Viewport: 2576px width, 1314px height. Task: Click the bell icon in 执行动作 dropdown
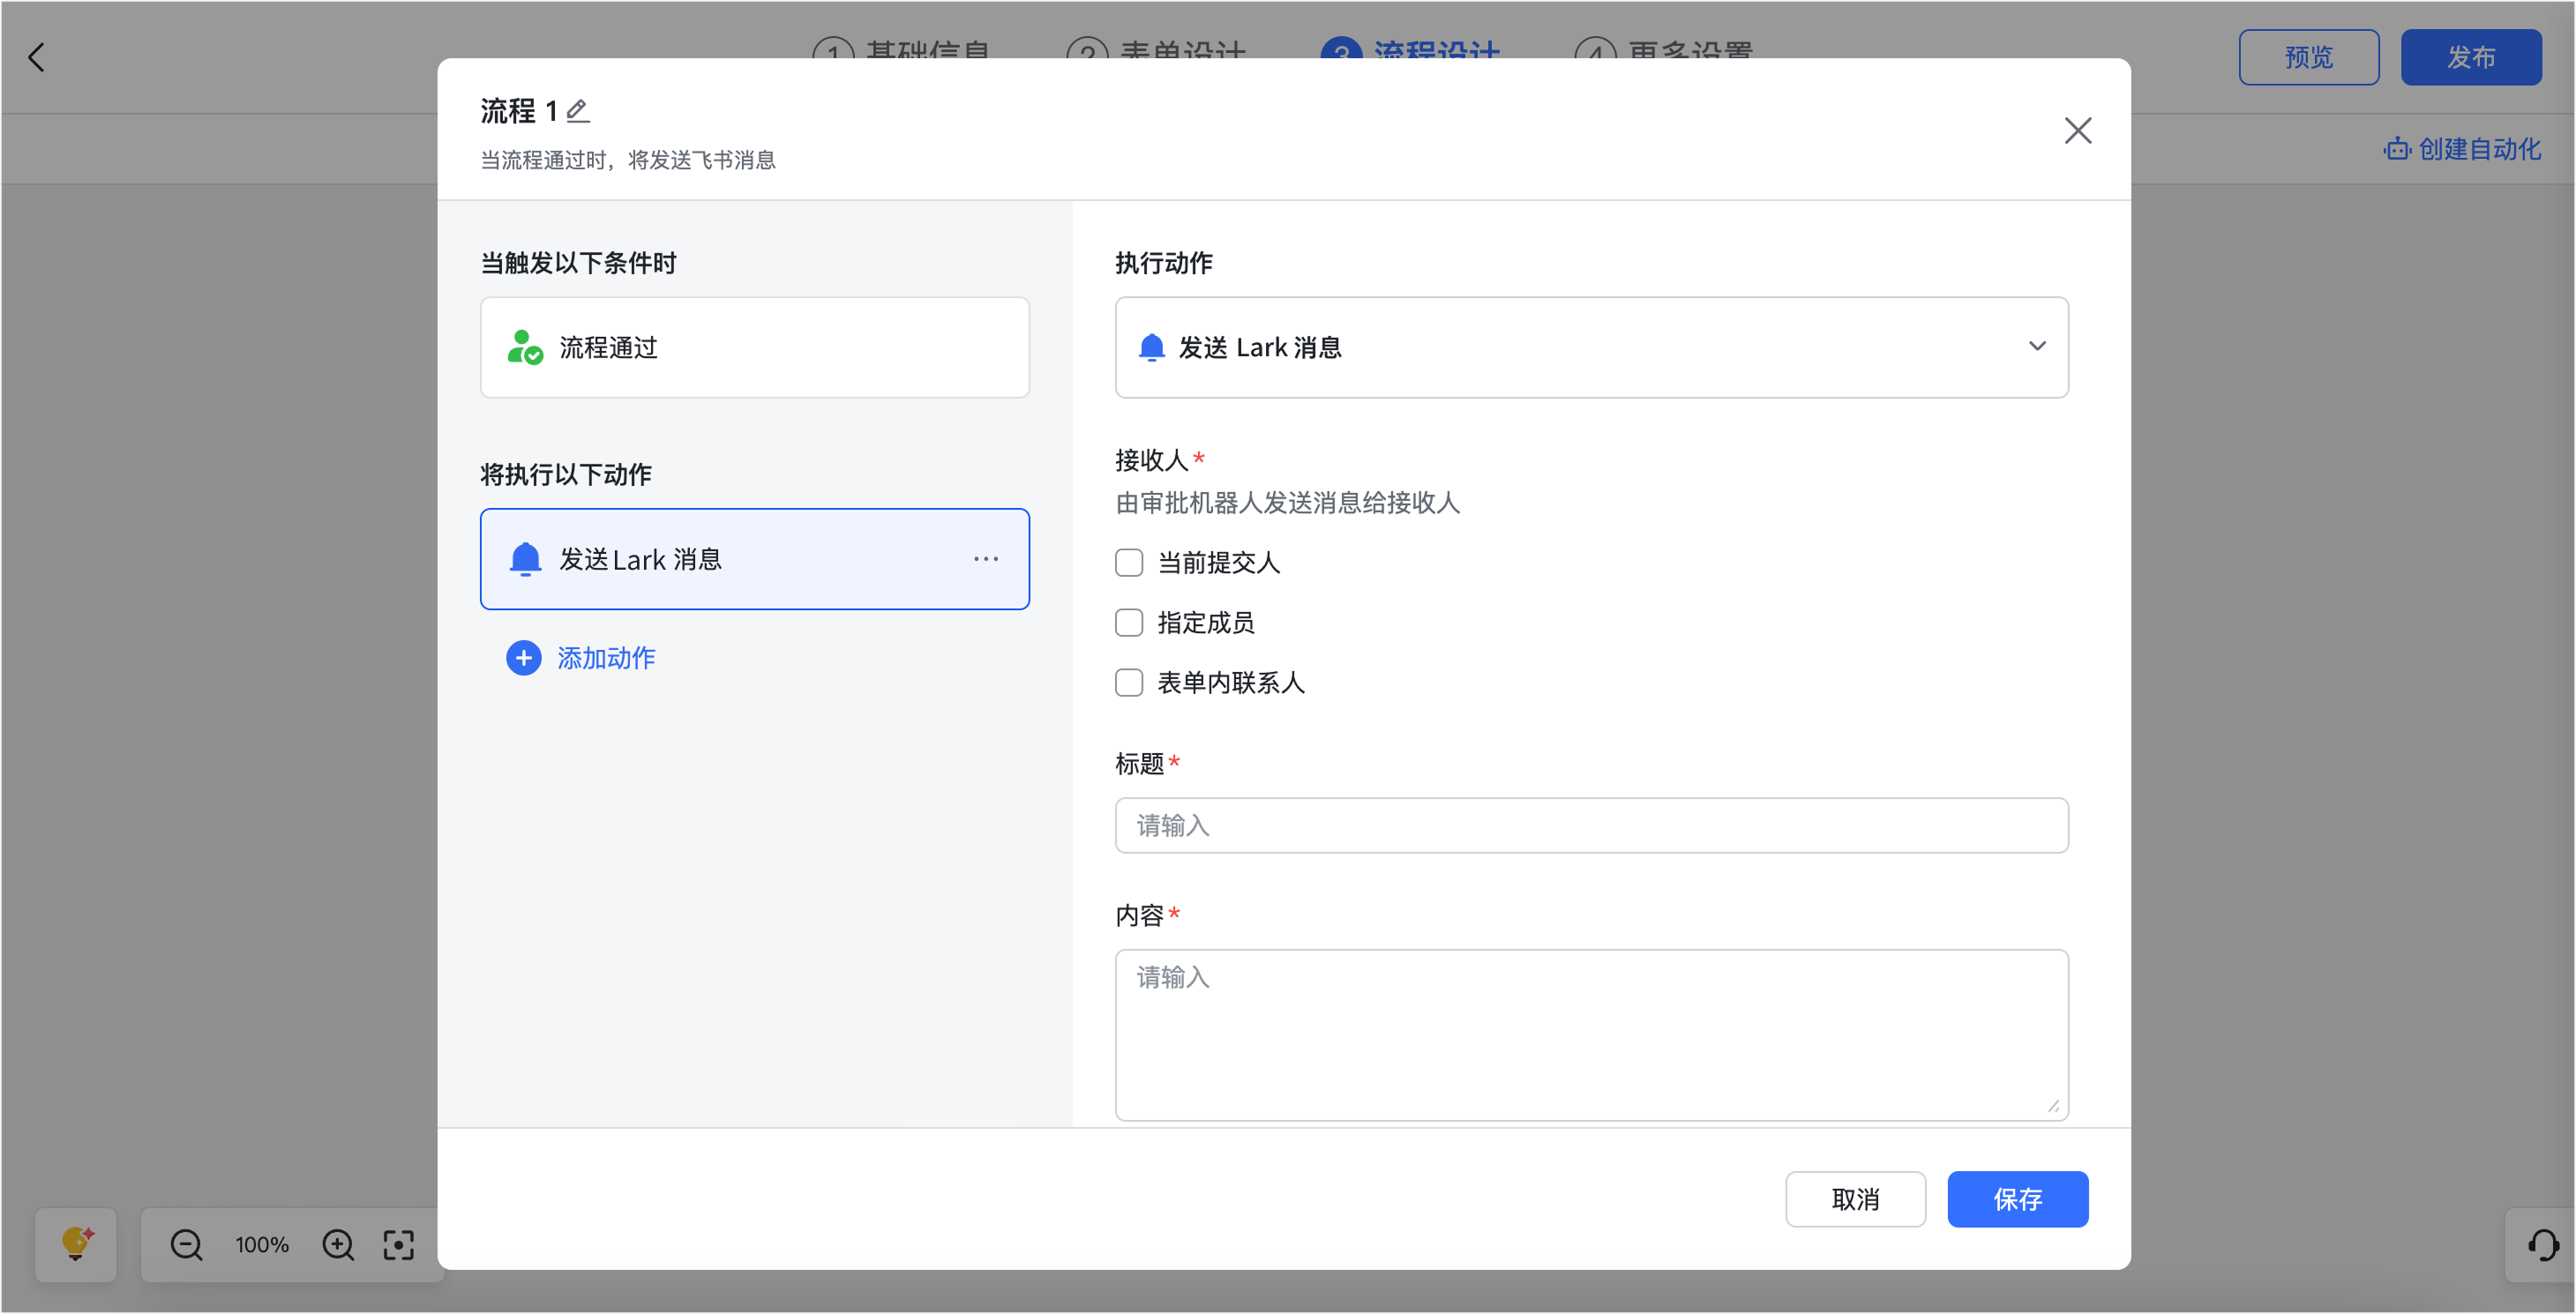(x=1152, y=347)
